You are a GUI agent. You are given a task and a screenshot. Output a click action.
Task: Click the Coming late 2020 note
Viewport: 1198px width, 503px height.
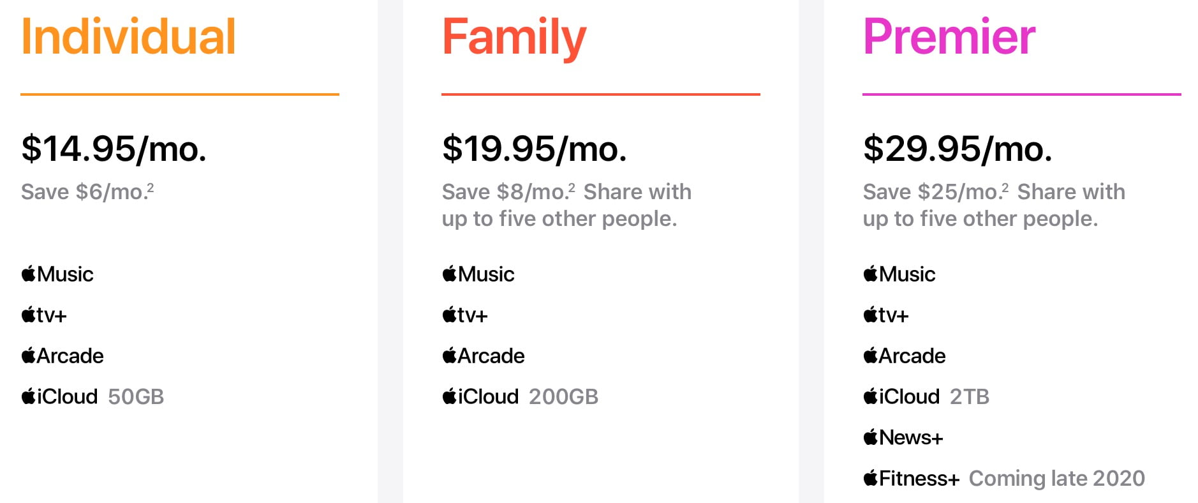click(x=1056, y=479)
